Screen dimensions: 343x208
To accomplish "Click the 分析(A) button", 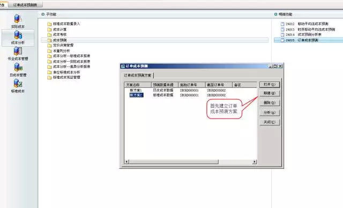I will click(x=270, y=113).
